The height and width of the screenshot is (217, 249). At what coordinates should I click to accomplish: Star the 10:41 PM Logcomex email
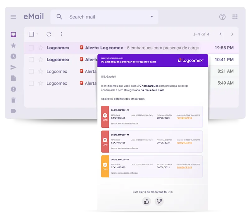(41, 59)
